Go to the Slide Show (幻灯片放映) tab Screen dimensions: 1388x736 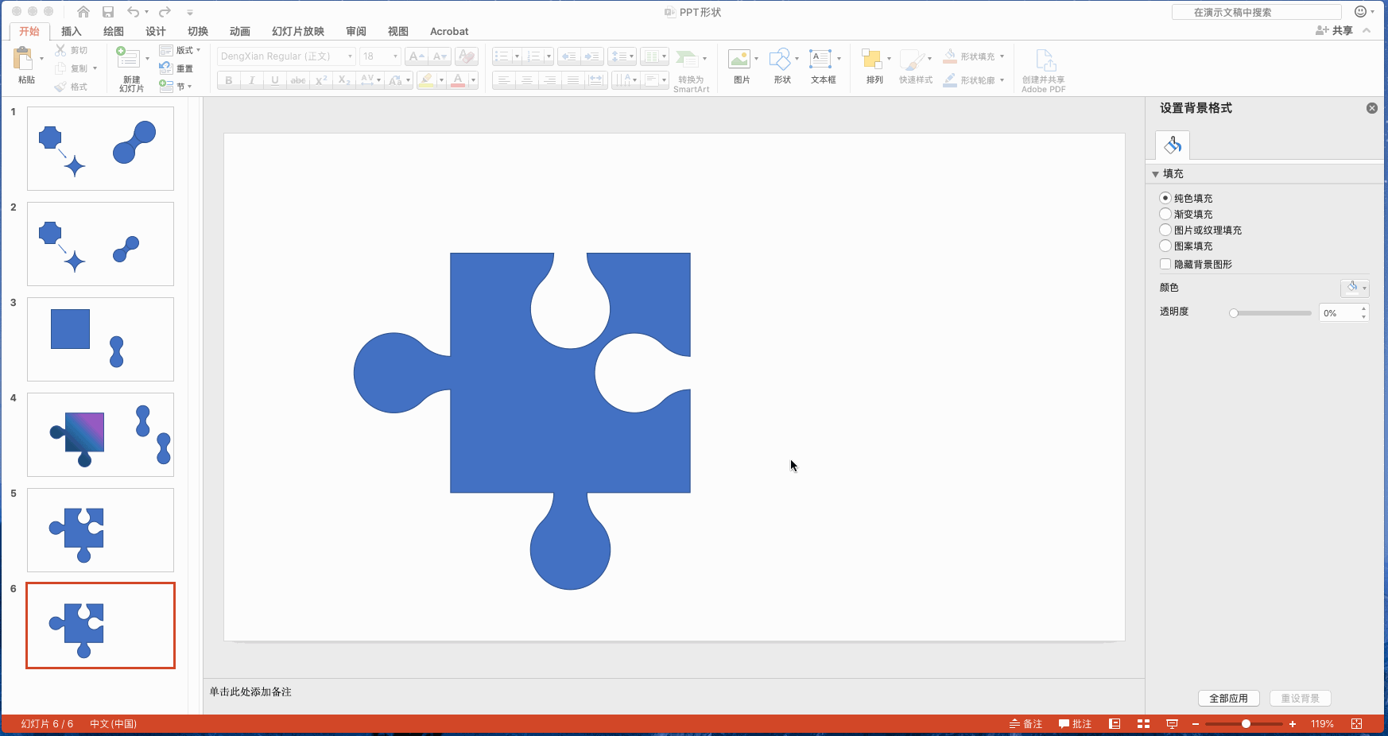(x=298, y=32)
